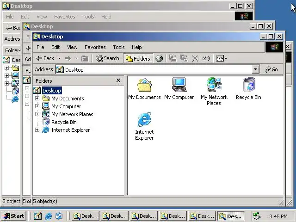Open the Favorites menu in front window
Screen dimensions: 296x222
[x=95, y=47]
